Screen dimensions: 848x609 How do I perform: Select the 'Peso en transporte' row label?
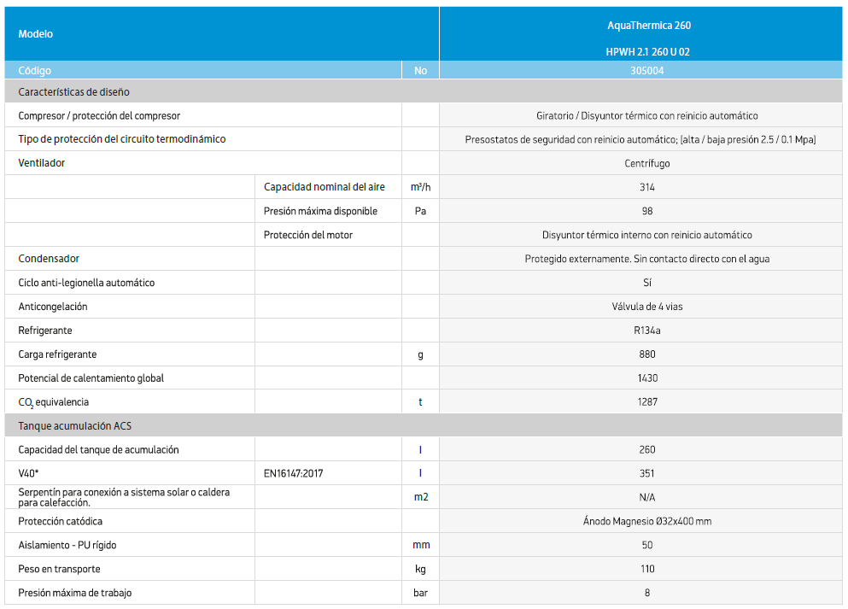click(59, 569)
